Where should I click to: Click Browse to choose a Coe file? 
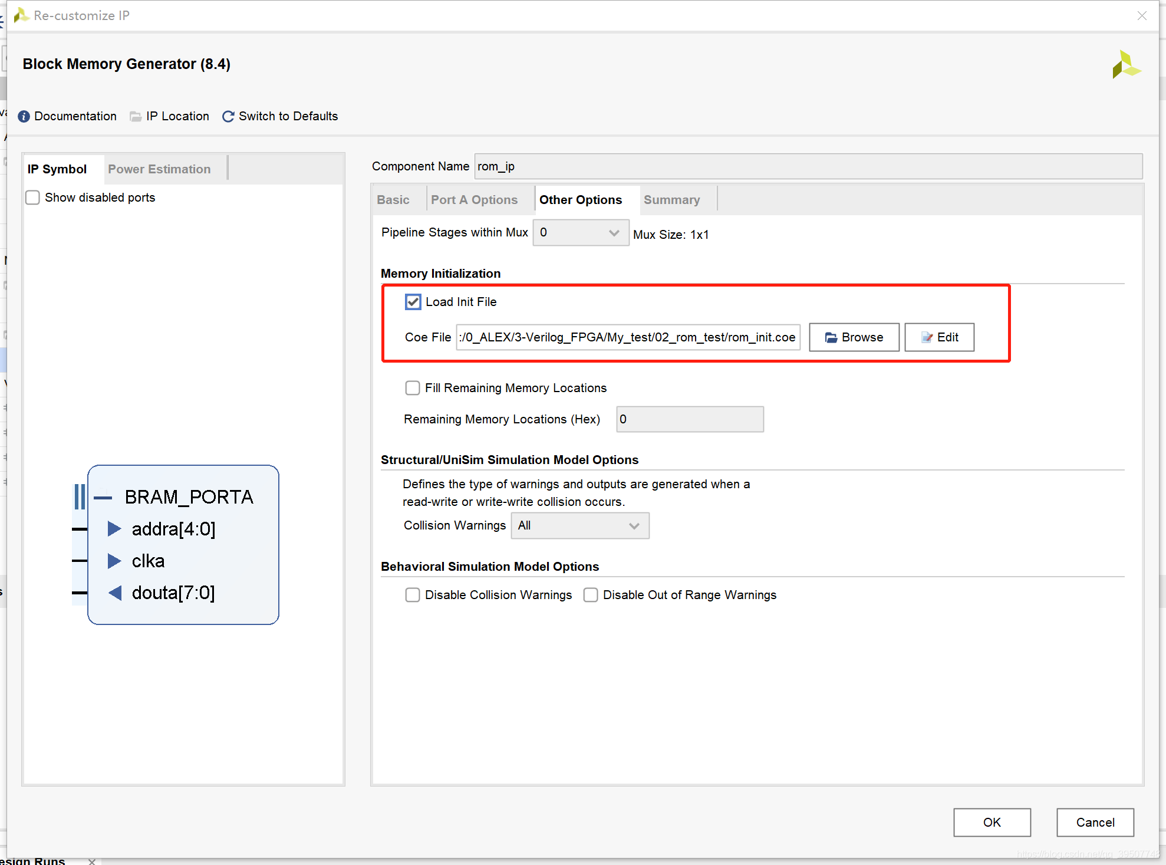pos(854,337)
